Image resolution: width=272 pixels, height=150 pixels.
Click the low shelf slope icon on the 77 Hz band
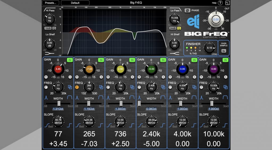47,125
